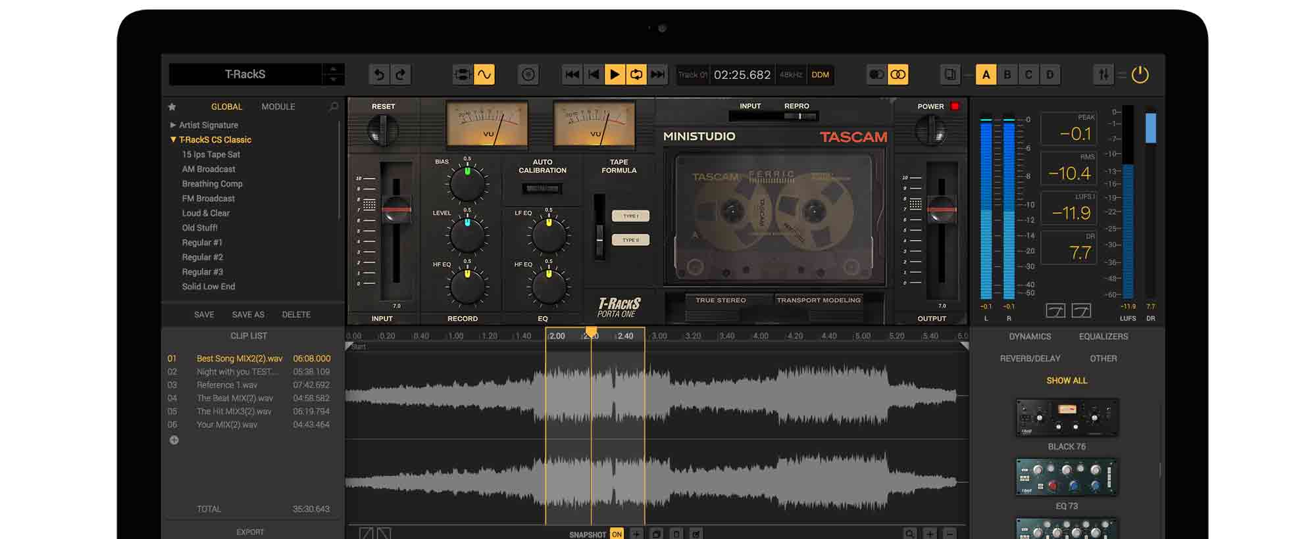The width and height of the screenshot is (1316, 539).
Task: Select the filled-circles mono mode button
Action: click(x=876, y=75)
